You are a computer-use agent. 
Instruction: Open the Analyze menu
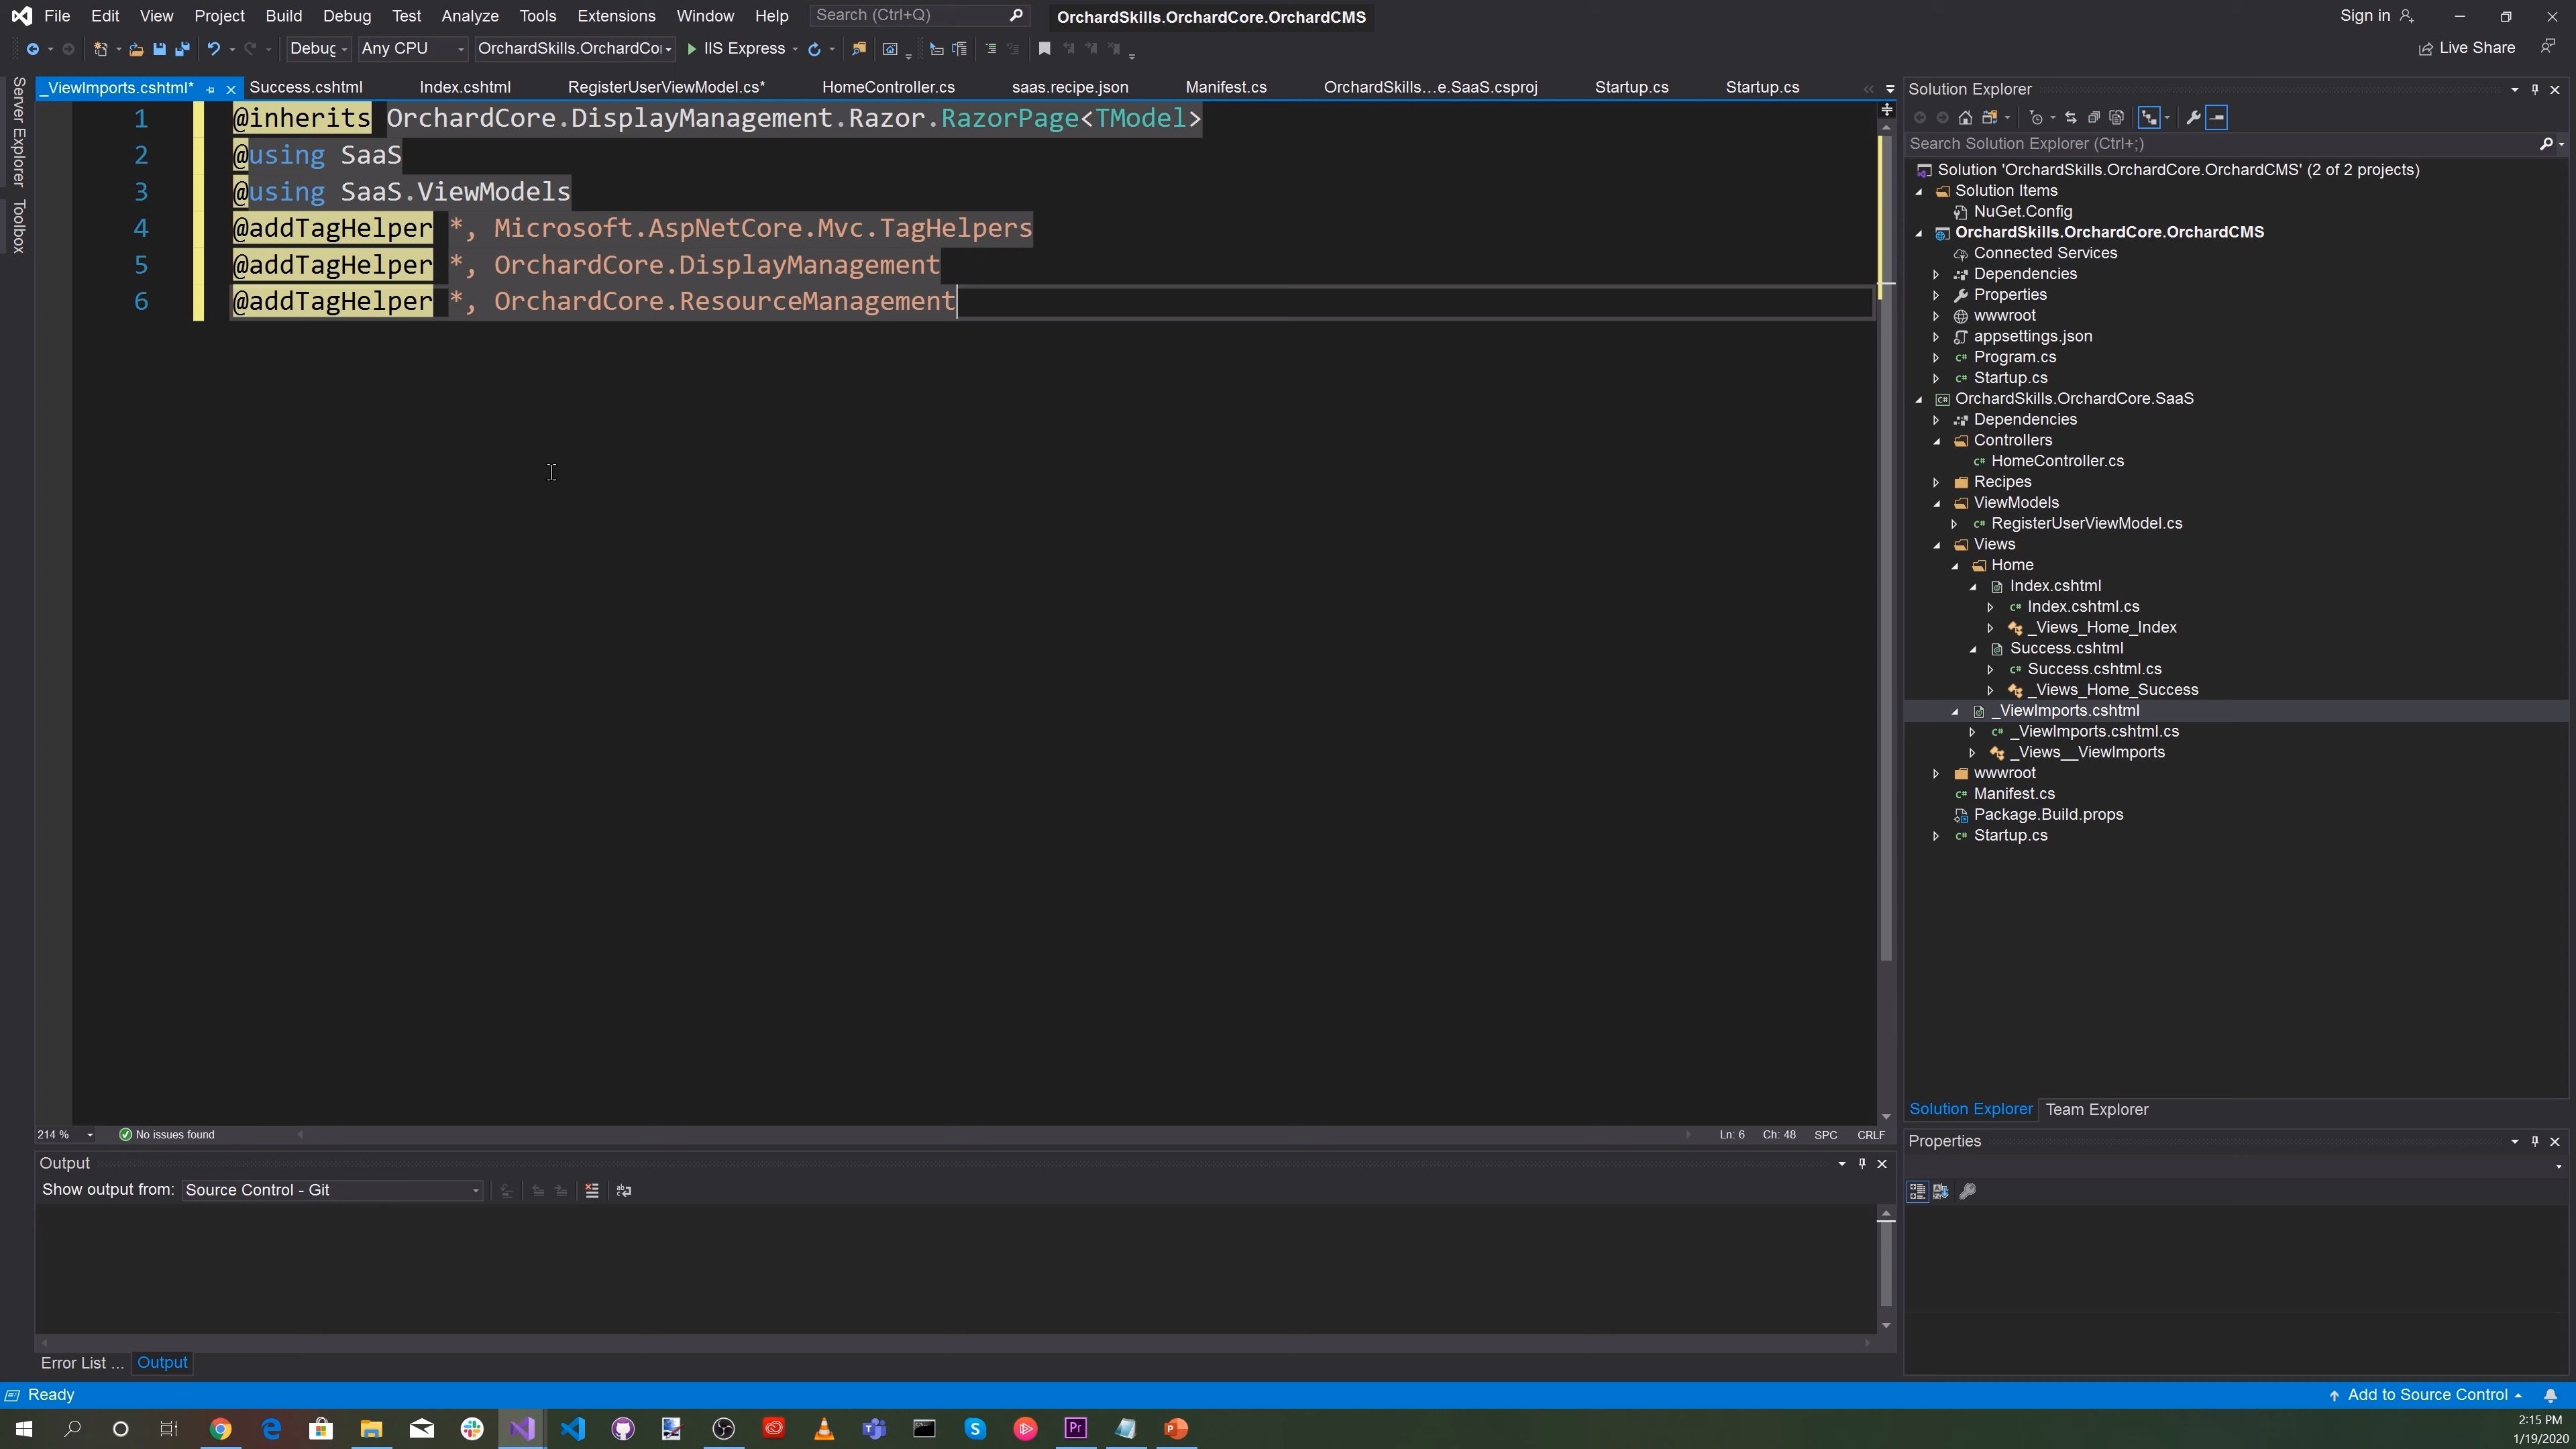pos(470,16)
